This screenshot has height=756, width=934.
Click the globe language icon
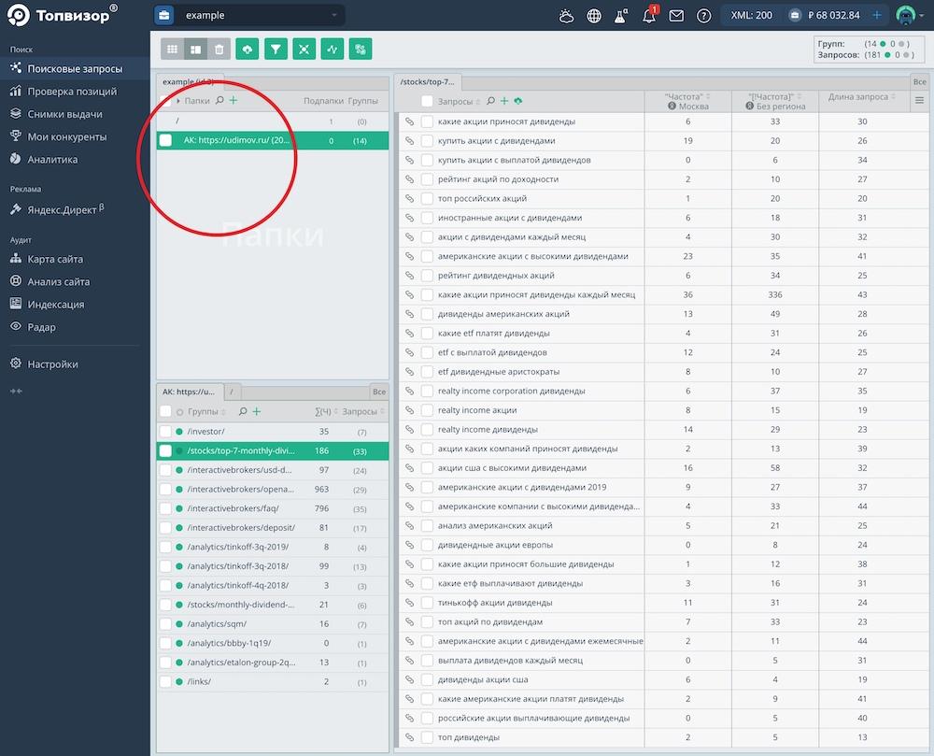point(594,16)
